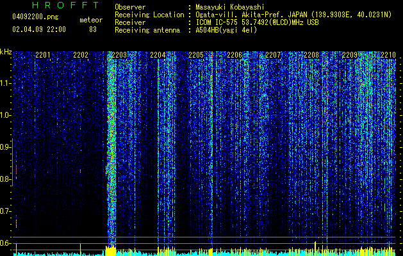
Task: Click the Receiving Location label
Action: (149, 15)
